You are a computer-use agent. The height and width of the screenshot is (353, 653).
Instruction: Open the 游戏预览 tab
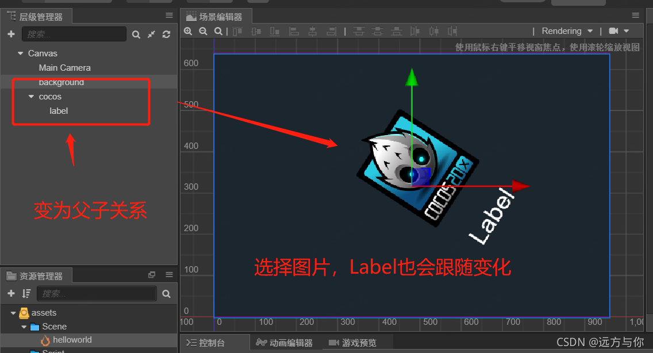(353, 343)
